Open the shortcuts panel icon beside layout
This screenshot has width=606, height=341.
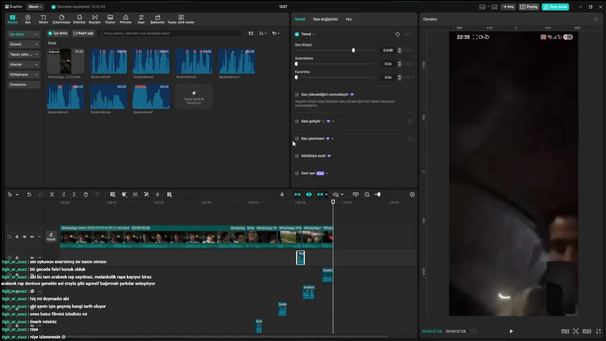tap(494, 7)
